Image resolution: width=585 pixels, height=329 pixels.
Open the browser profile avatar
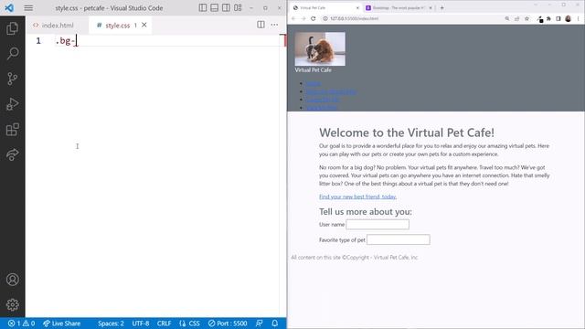tap(568, 18)
